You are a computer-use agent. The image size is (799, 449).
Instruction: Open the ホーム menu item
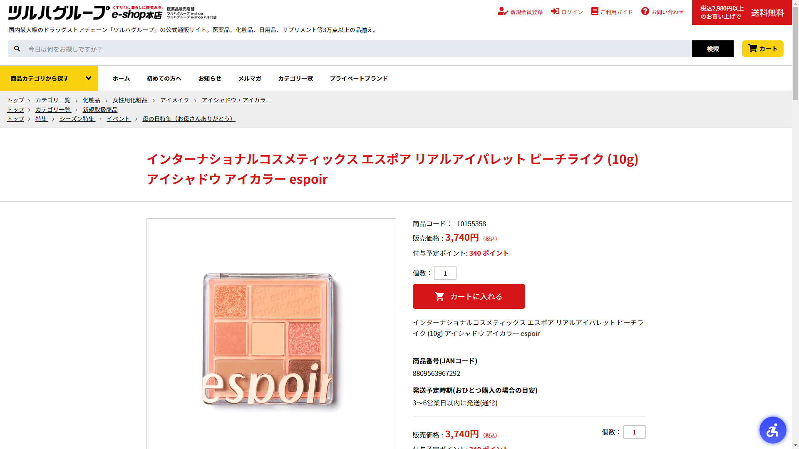[121, 79]
